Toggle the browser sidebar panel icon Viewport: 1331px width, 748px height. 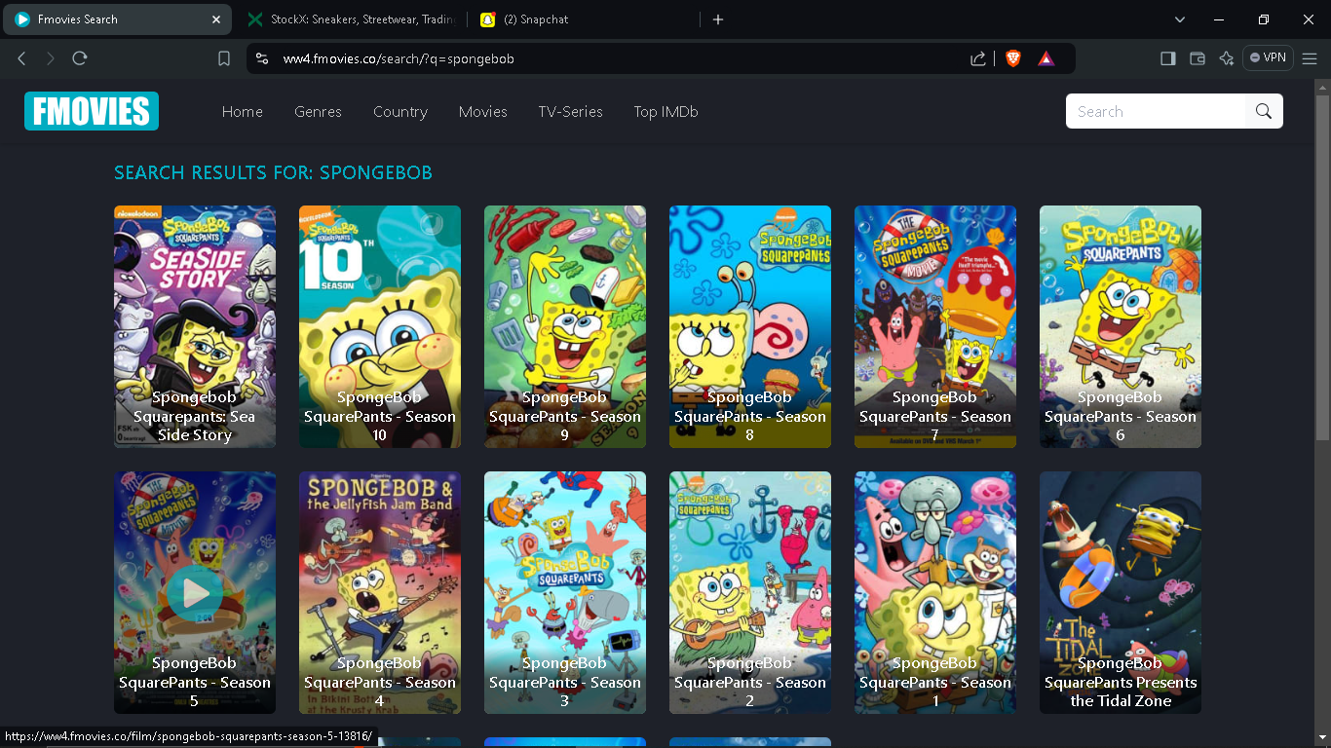pyautogui.click(x=1167, y=58)
